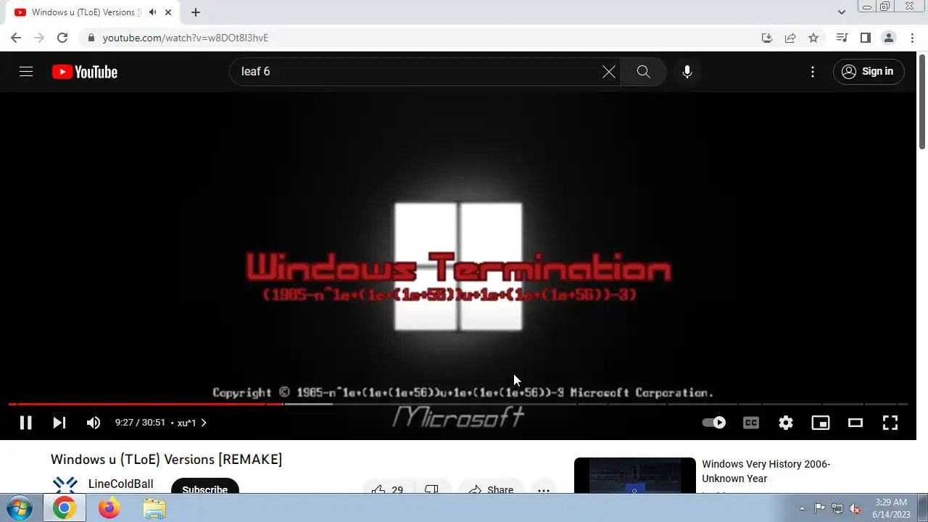The image size is (928, 522).
Task: Click the address bar URL
Action: click(186, 38)
